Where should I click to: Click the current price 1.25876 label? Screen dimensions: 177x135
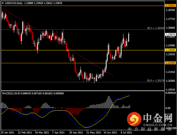pos(171,34)
